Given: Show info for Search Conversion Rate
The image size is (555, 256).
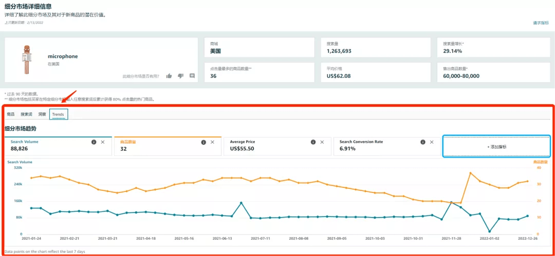Looking at the screenshot, I should [x=423, y=142].
